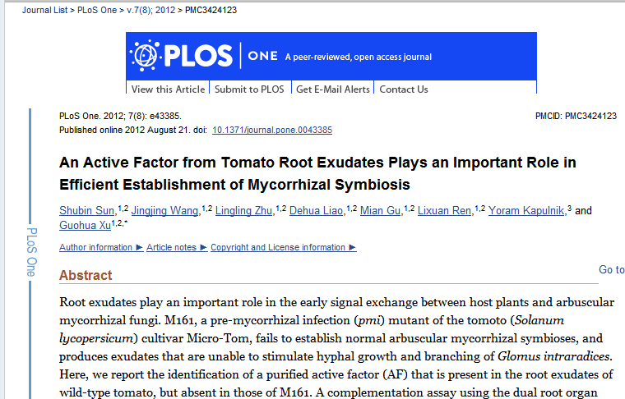
Task: Open author Guohua Xu's link
Action: [85, 225]
